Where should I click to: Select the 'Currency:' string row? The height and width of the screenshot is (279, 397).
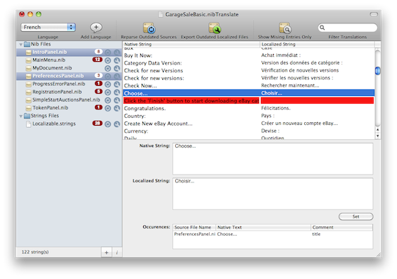point(249,131)
